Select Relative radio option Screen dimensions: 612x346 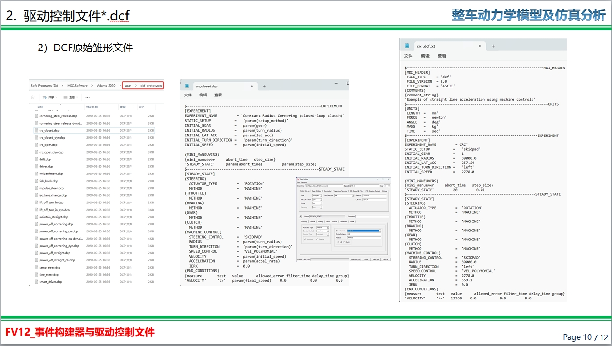317,240
